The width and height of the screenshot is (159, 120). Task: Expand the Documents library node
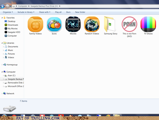[3, 47]
